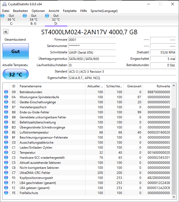Click status orb of Luftstromtemperatur row
Viewport: 179px width, 202px height.
(6, 132)
